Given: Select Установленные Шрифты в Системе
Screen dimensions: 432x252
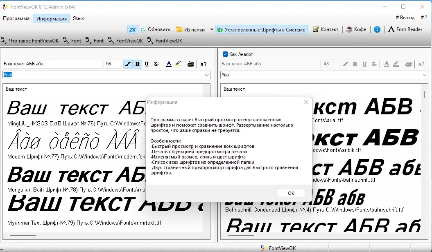Looking at the screenshot, I should (262, 29).
